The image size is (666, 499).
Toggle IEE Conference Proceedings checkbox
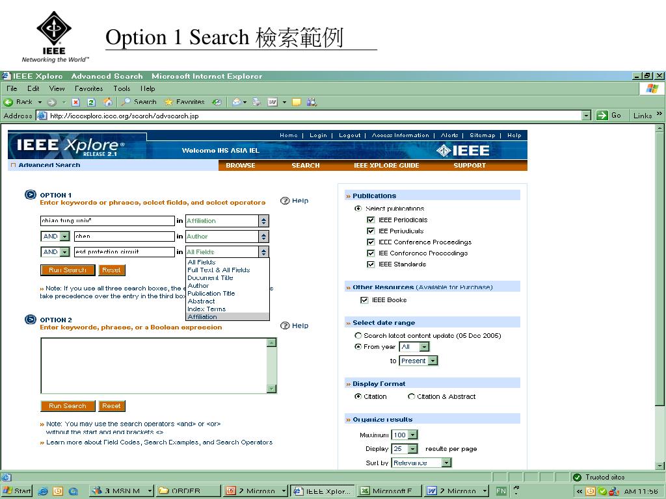(371, 253)
